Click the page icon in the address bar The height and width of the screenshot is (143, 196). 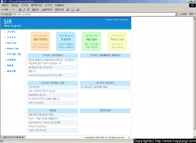[11, 14]
